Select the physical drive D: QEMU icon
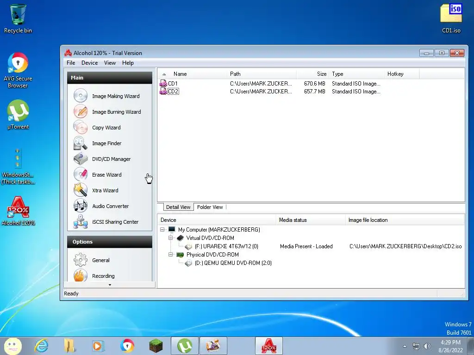The height and width of the screenshot is (355, 474). (x=189, y=263)
